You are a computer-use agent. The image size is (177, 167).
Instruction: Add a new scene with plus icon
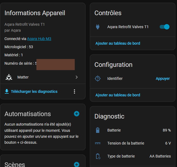tap(77, 164)
